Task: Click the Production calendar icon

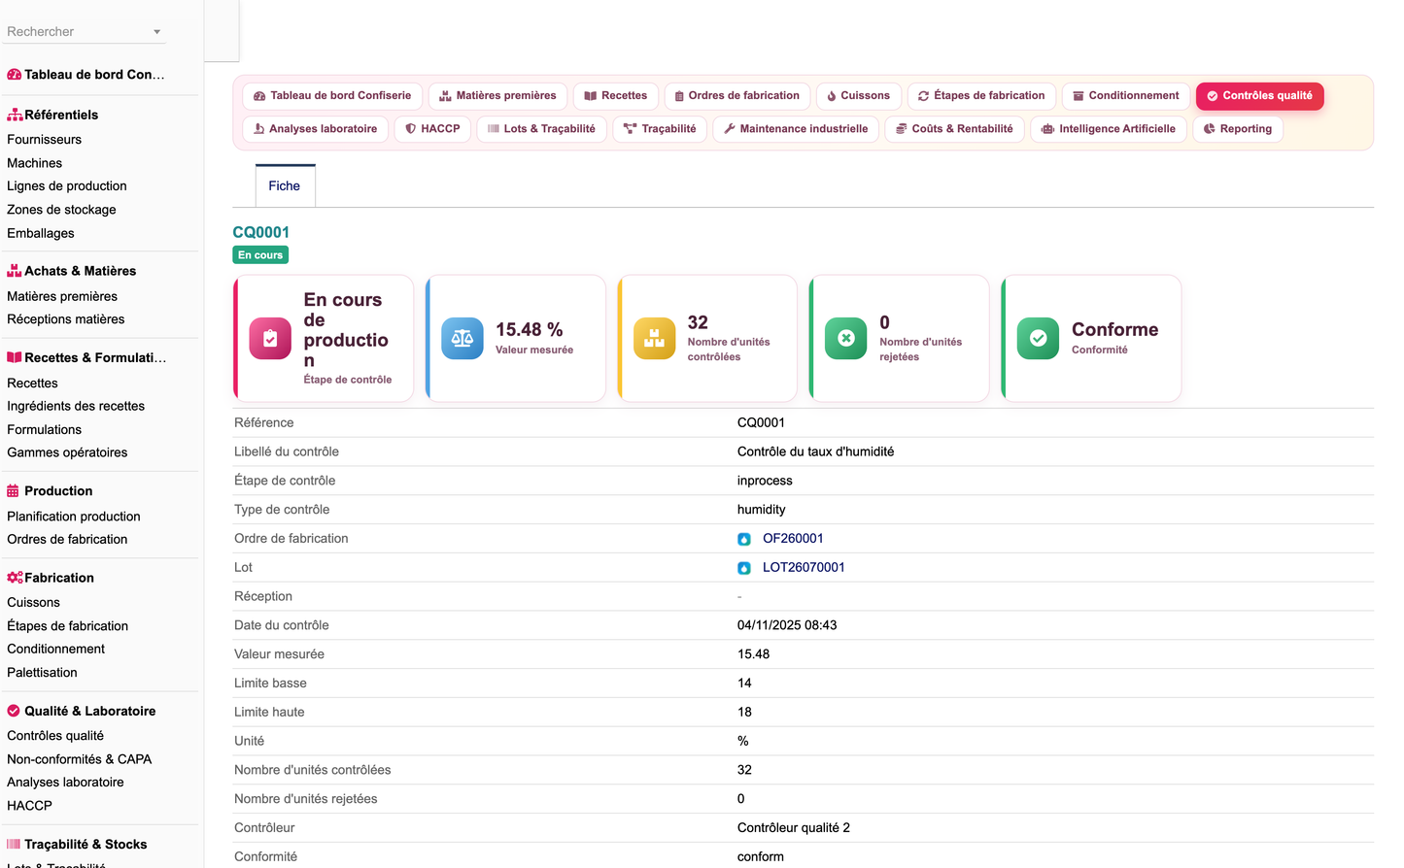Action: tap(14, 491)
